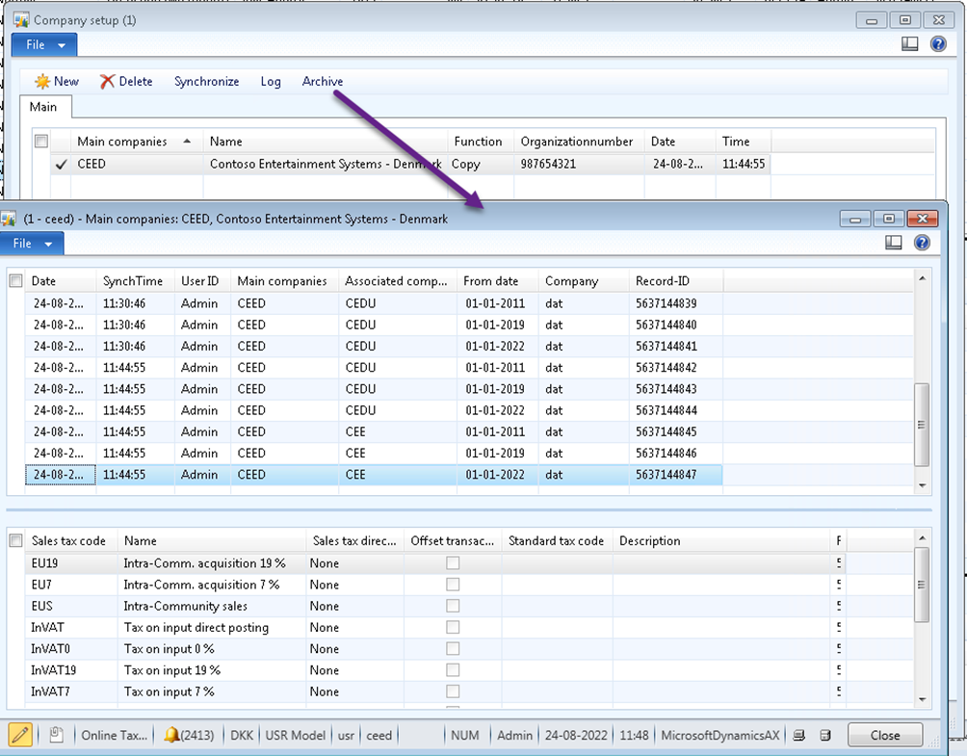This screenshot has height=756, width=967.
Task: Select all rows checkbox in Sales tax code grid
Action: (16, 541)
